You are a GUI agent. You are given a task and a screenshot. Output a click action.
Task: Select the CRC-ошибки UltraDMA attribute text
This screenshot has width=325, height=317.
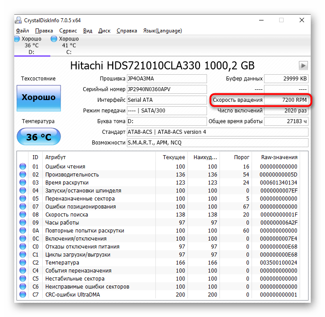[x=73, y=295]
